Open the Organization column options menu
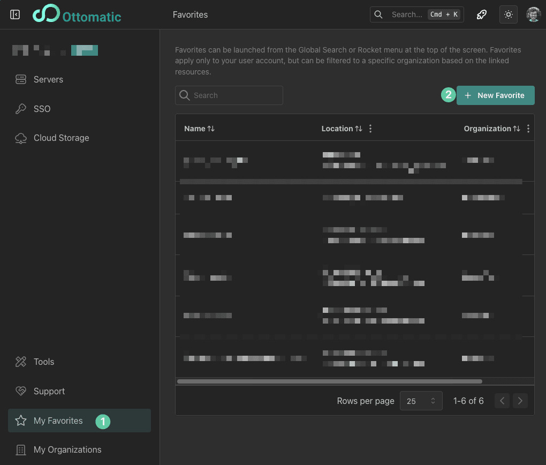Image resolution: width=546 pixels, height=465 pixels. click(528, 129)
